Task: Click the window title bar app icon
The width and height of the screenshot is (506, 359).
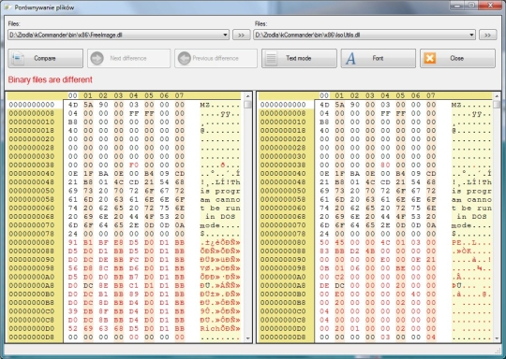Action: (7, 7)
